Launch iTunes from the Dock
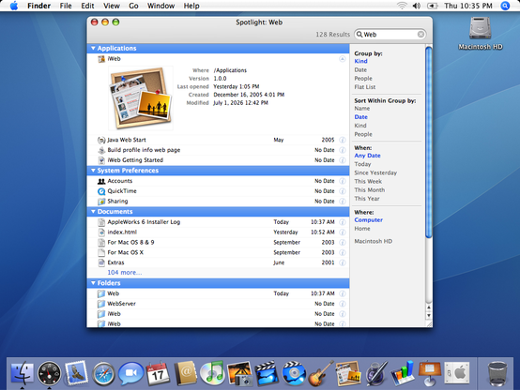 point(212,373)
